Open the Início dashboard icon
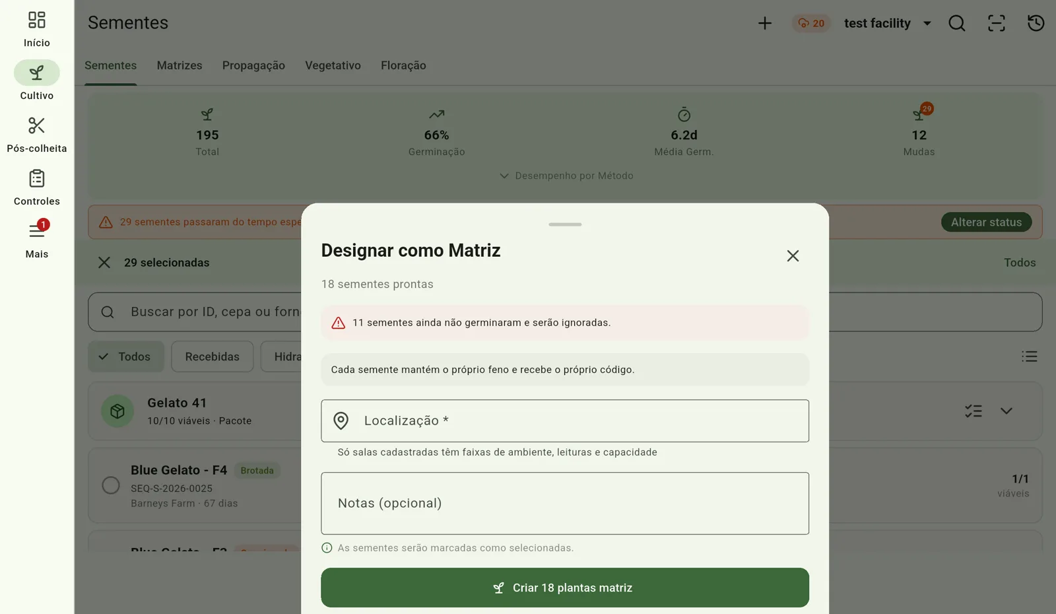The image size is (1056, 614). [37, 20]
